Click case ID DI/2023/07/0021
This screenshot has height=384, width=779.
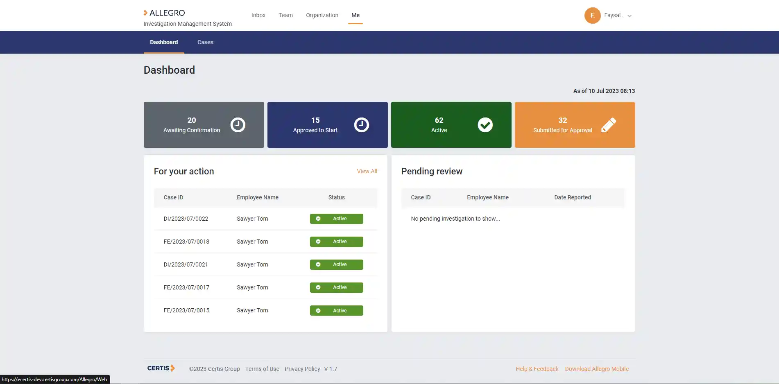[186, 264]
